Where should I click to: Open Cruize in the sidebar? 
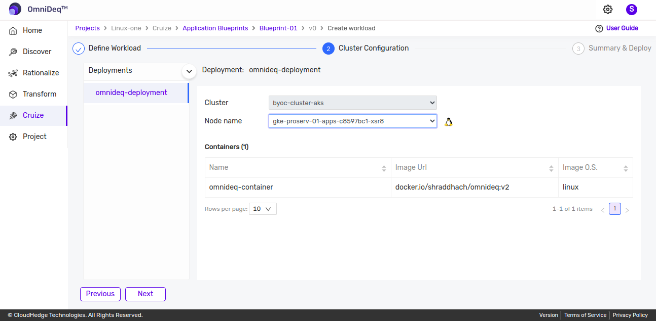pyautogui.click(x=33, y=115)
